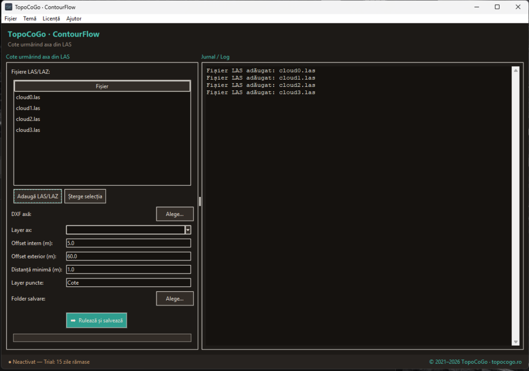The image size is (529, 371).
Task: Click Rulează și salvează button
Action: pos(97,320)
